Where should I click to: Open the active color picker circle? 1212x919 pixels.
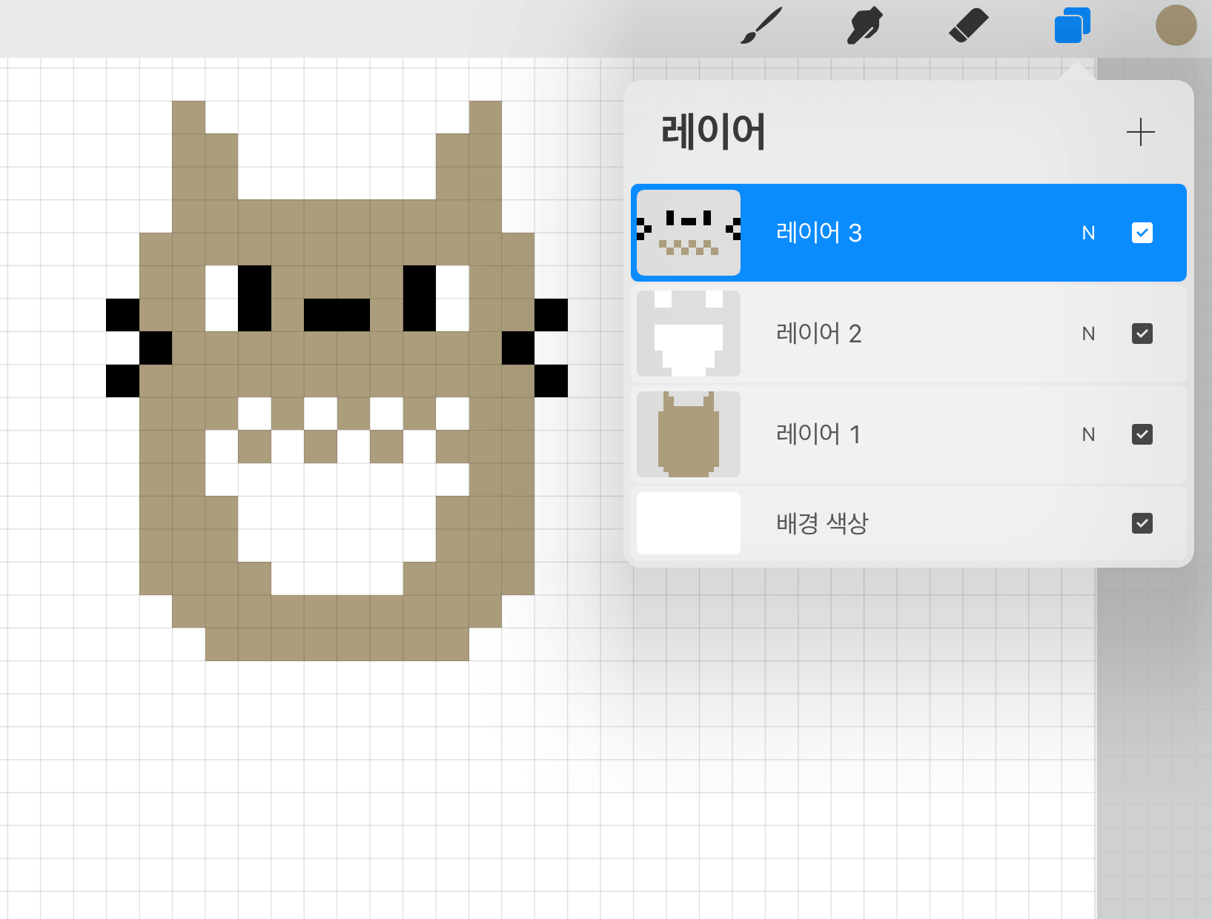(1176, 26)
